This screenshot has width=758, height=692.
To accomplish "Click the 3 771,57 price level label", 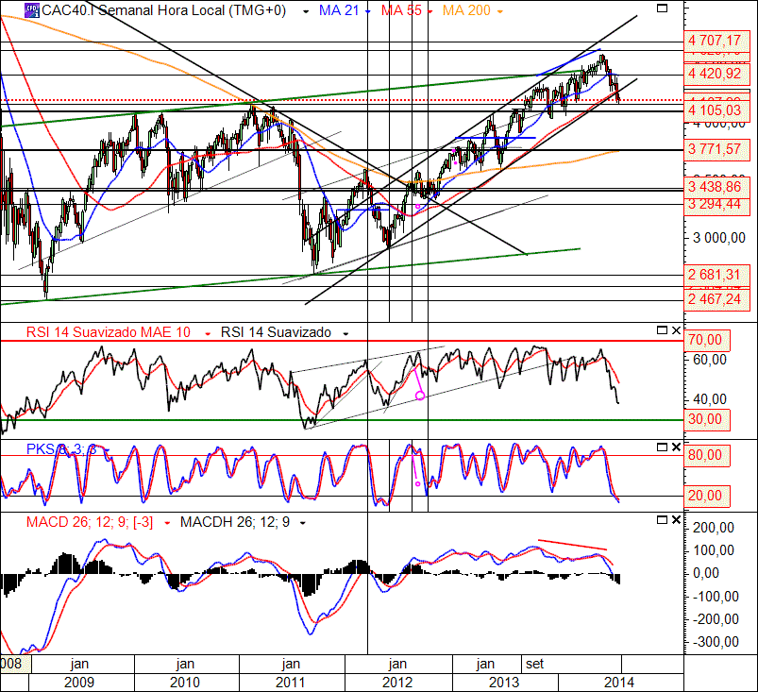I will click(x=715, y=149).
